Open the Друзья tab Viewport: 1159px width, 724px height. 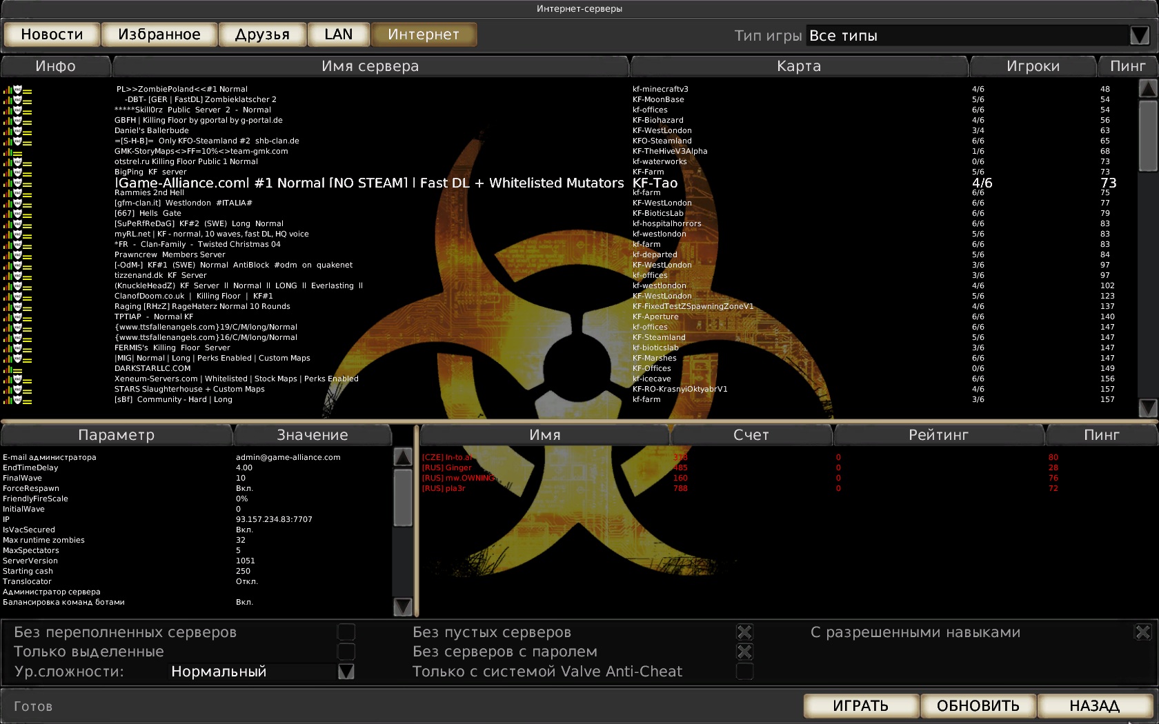(262, 34)
